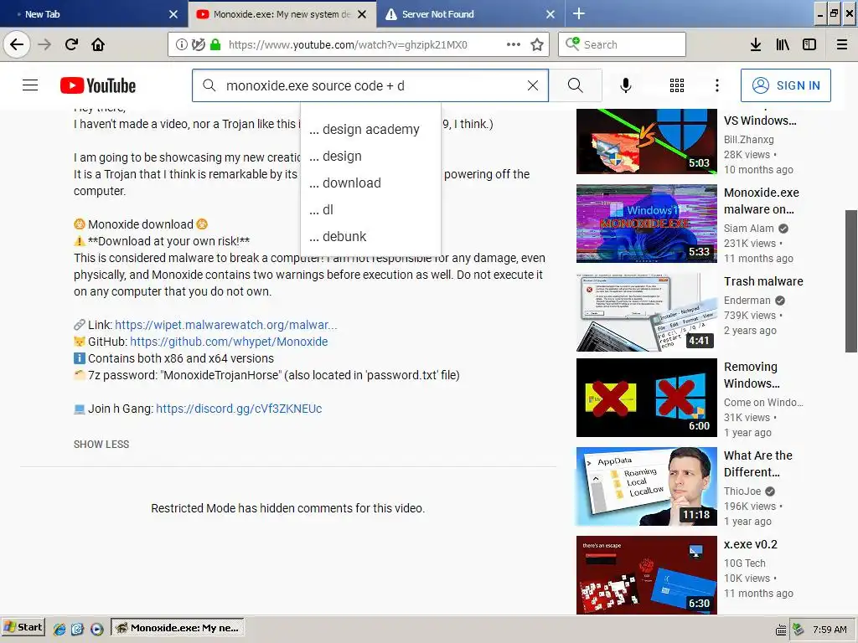
Task: Open the browser Home page
Action: click(98, 44)
